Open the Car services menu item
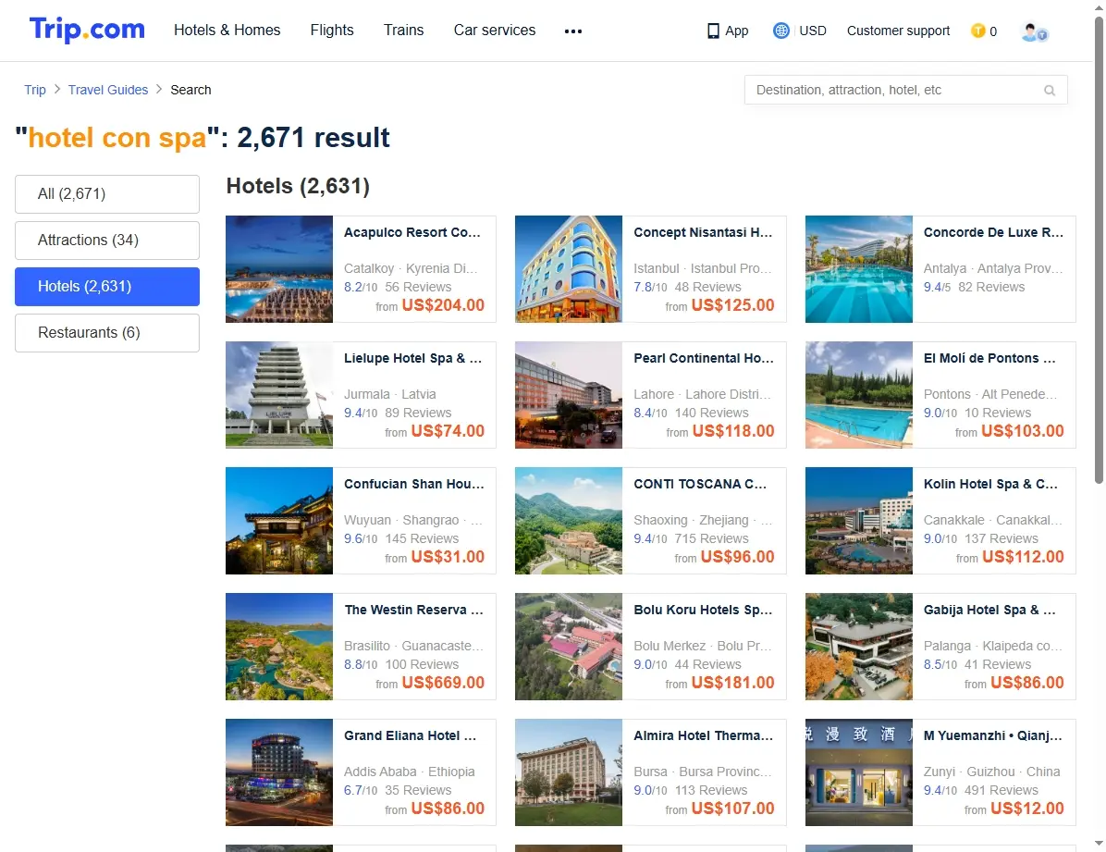 pos(495,30)
